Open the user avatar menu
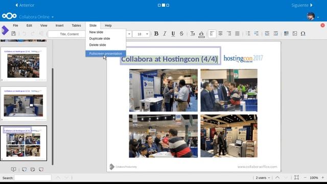This screenshot has height=184, width=327. (311, 16)
